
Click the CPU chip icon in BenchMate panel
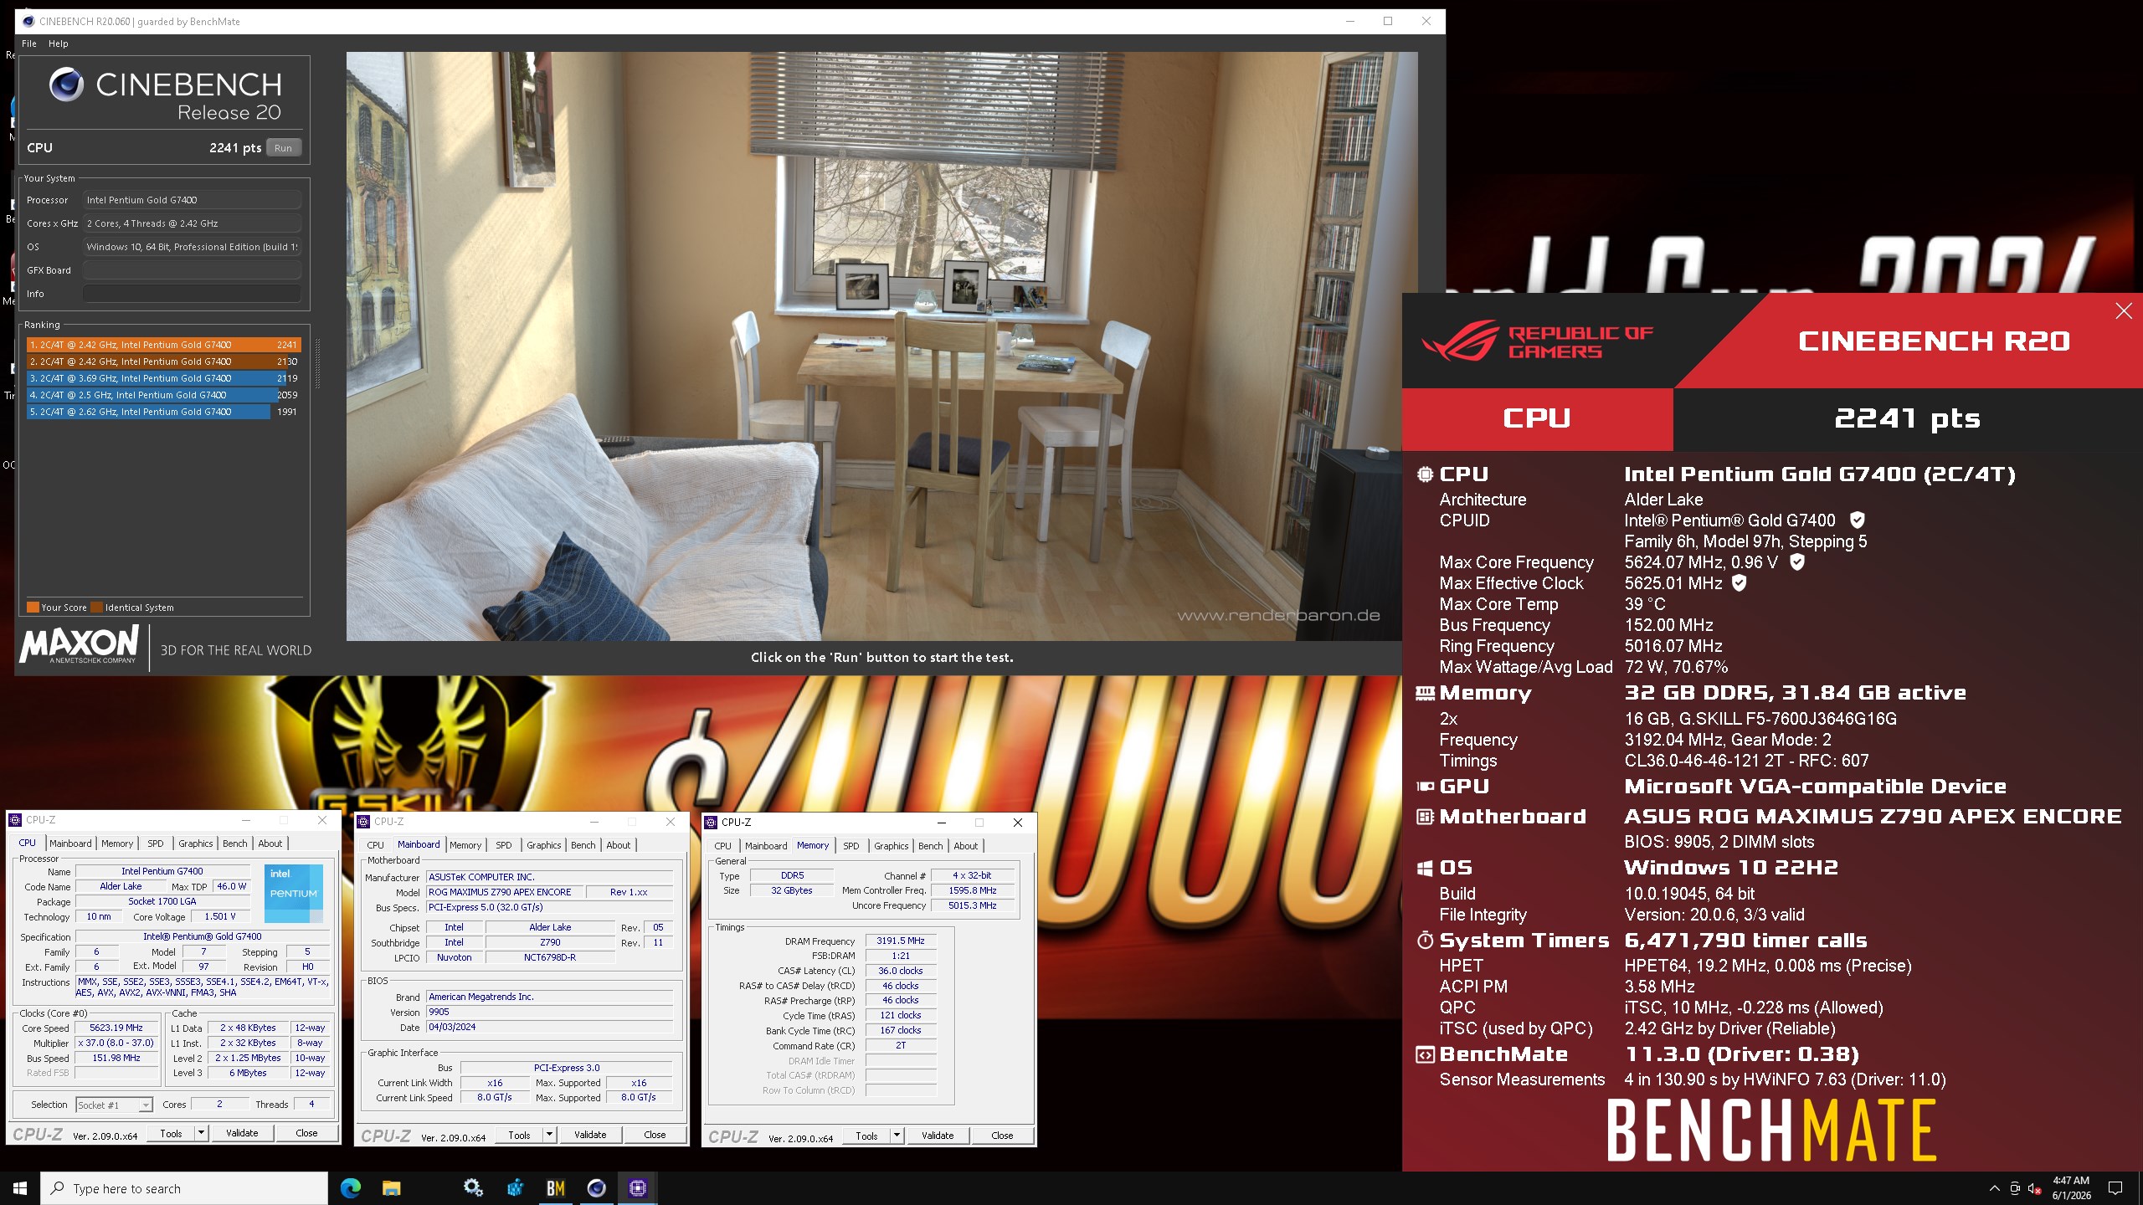pos(1425,474)
